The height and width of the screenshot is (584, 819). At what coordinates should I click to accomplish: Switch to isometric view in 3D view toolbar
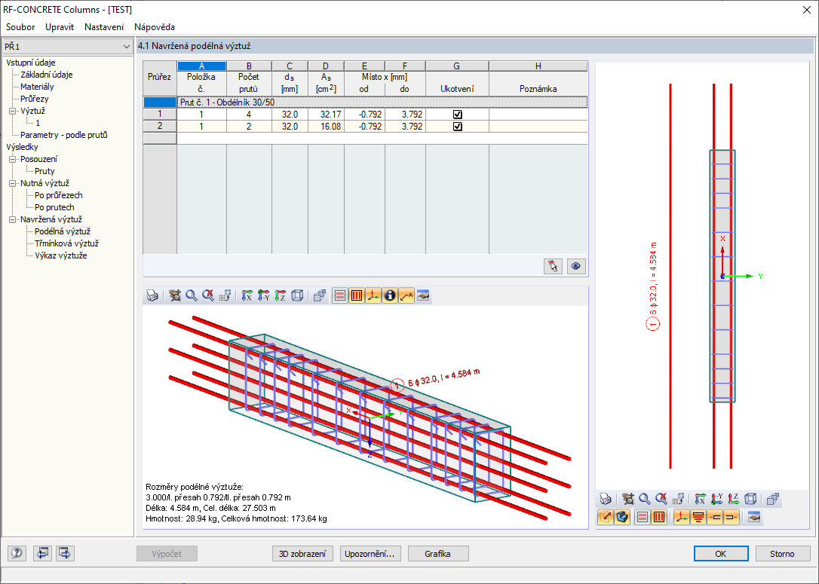pos(297,296)
